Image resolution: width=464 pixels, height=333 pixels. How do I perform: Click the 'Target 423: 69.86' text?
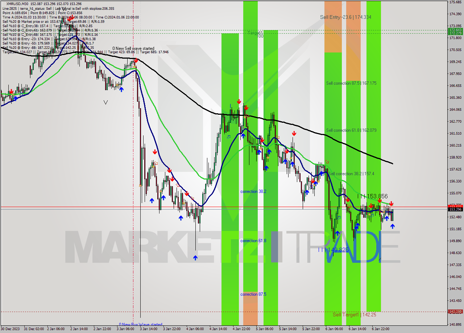click(122, 52)
